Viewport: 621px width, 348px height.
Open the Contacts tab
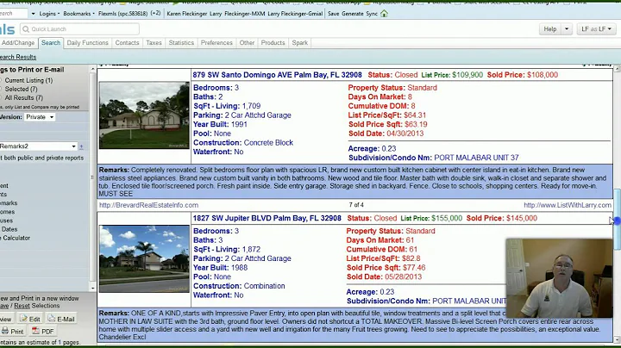[x=127, y=43]
